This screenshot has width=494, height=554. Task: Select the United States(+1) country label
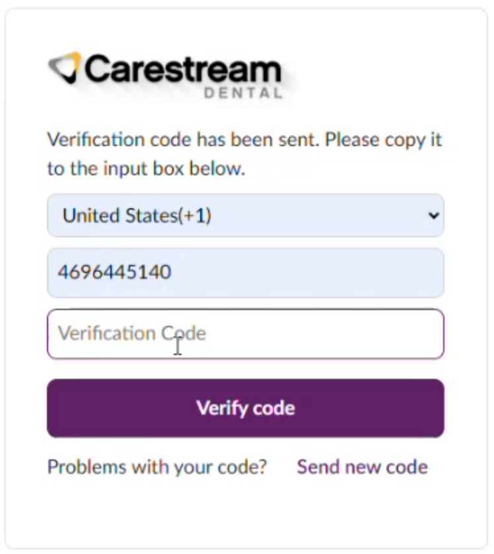[136, 216]
